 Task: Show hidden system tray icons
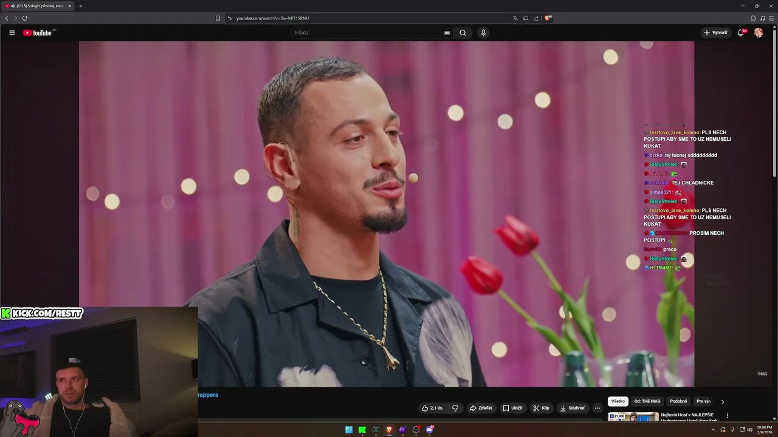click(x=713, y=430)
